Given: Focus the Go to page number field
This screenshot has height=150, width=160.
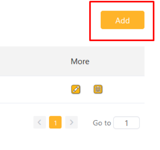Looking at the screenshot, I should (x=126, y=123).
